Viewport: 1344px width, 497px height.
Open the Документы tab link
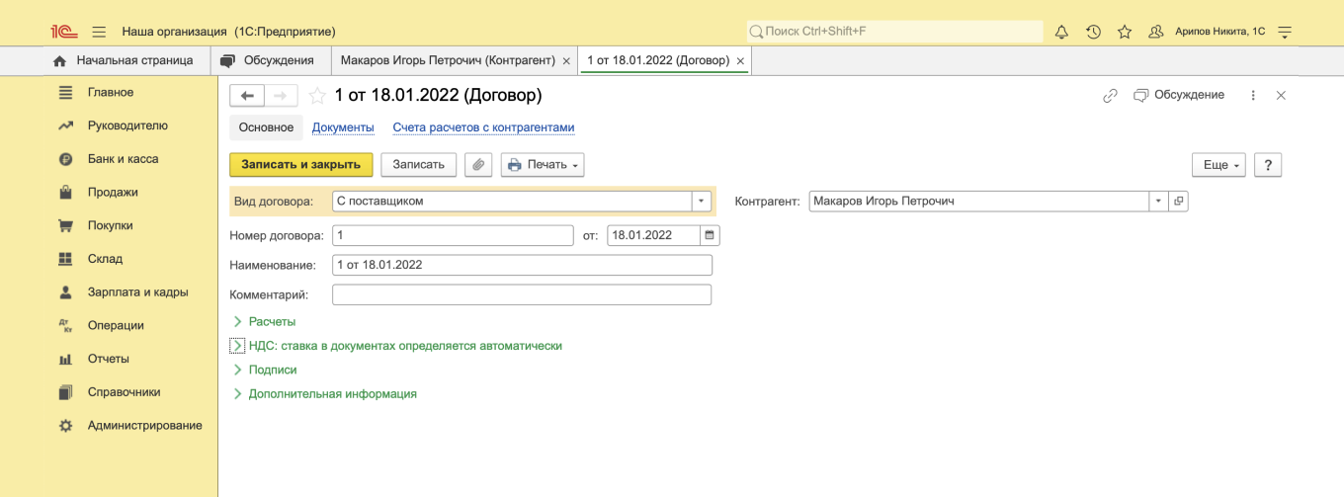pyautogui.click(x=343, y=127)
